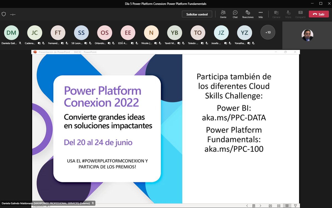Click the 'Power Platform Conexion 2022' heading
Image resolution: width=332 pixels, height=208 pixels.
coord(102,97)
